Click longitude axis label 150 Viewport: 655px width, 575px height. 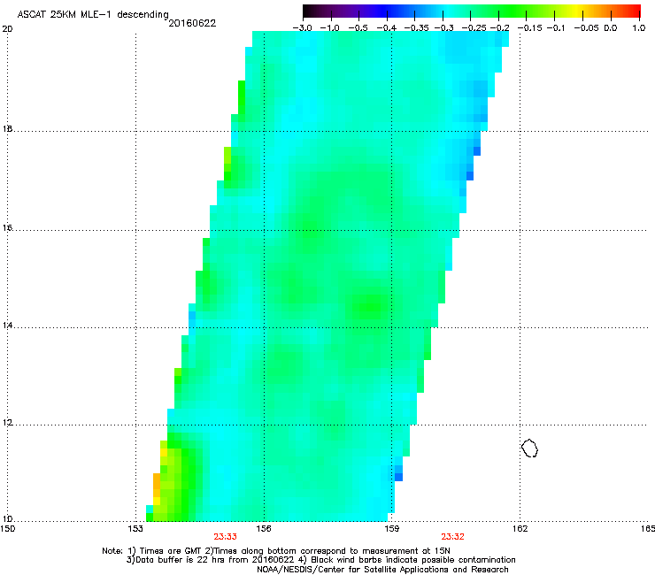[x=8, y=529]
